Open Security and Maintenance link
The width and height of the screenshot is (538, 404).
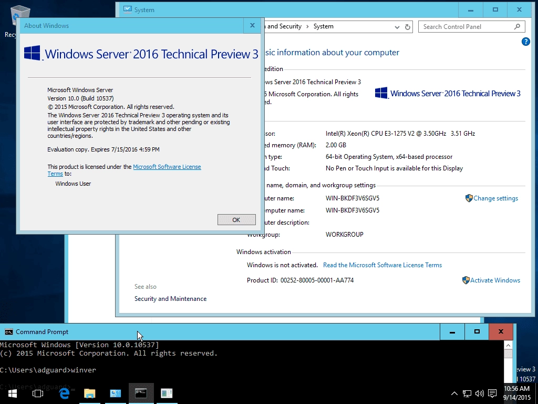click(x=170, y=299)
